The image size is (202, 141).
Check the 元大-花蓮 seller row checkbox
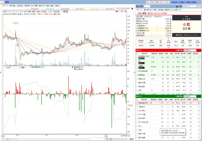point(137,114)
